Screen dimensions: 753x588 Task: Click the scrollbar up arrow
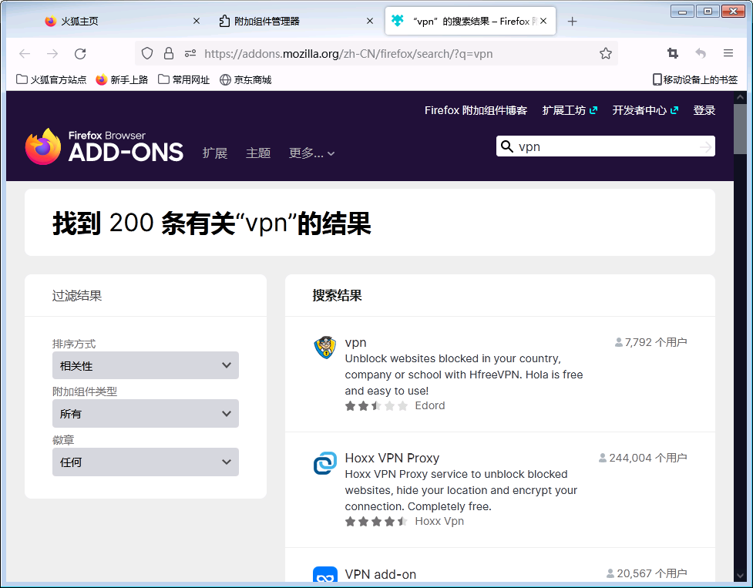(740, 97)
